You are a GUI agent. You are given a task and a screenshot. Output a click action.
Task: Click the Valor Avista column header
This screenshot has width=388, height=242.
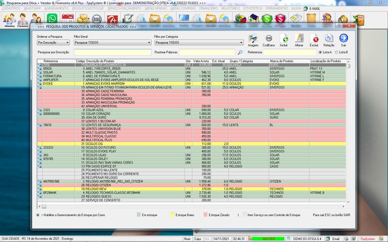coord(201,61)
